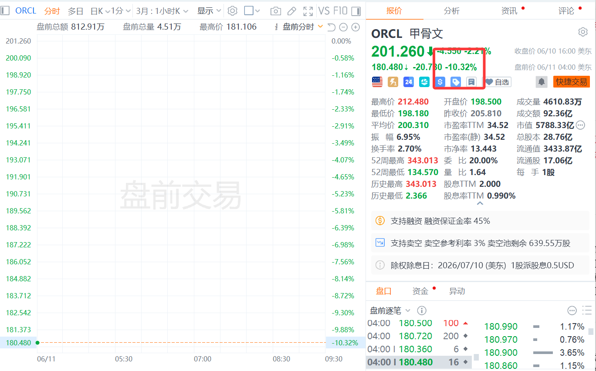Click the note/memo icon
Viewport: 596px width, 371px height.
(x=471, y=81)
